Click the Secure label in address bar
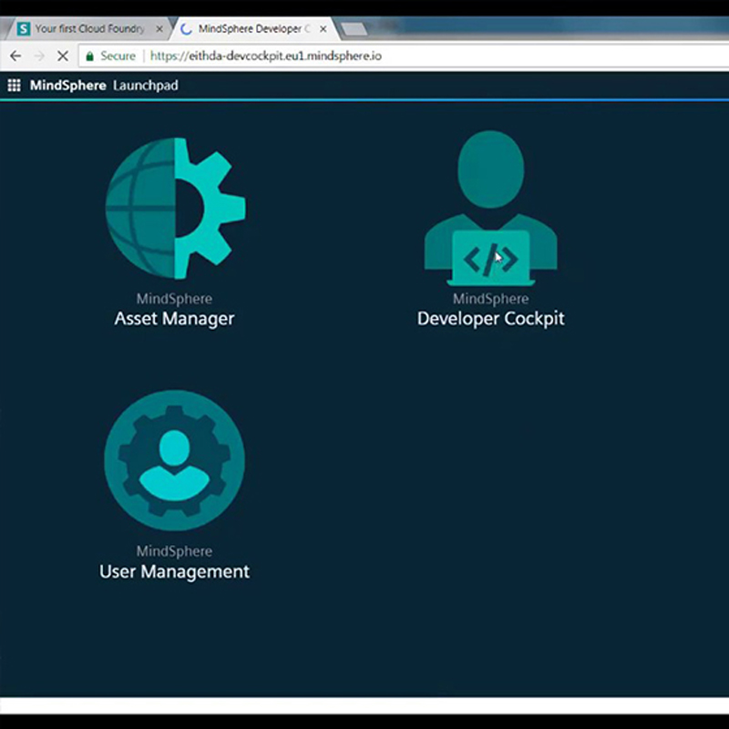Viewport: 729px width, 729px height. 118,56
